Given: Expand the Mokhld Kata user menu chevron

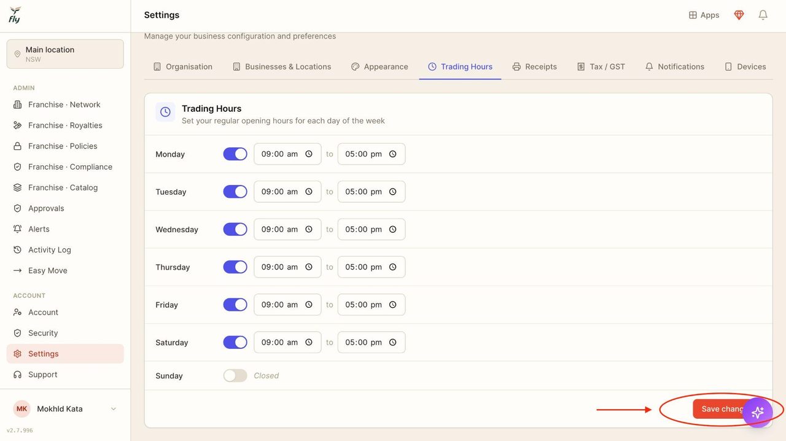Looking at the screenshot, I should tap(113, 409).
